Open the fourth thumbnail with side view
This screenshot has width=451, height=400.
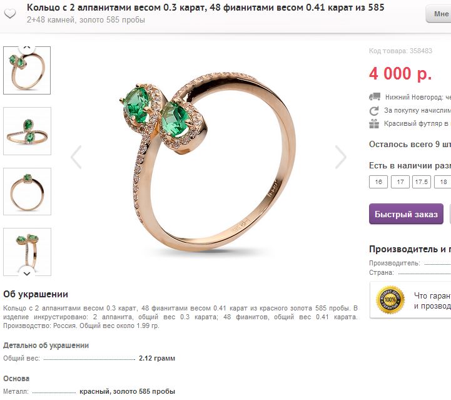coord(27,252)
